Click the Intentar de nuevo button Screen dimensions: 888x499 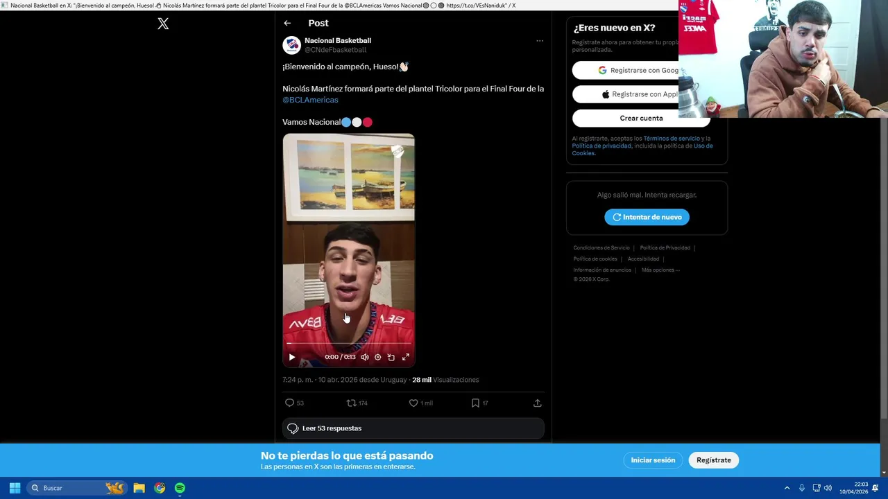(647, 217)
